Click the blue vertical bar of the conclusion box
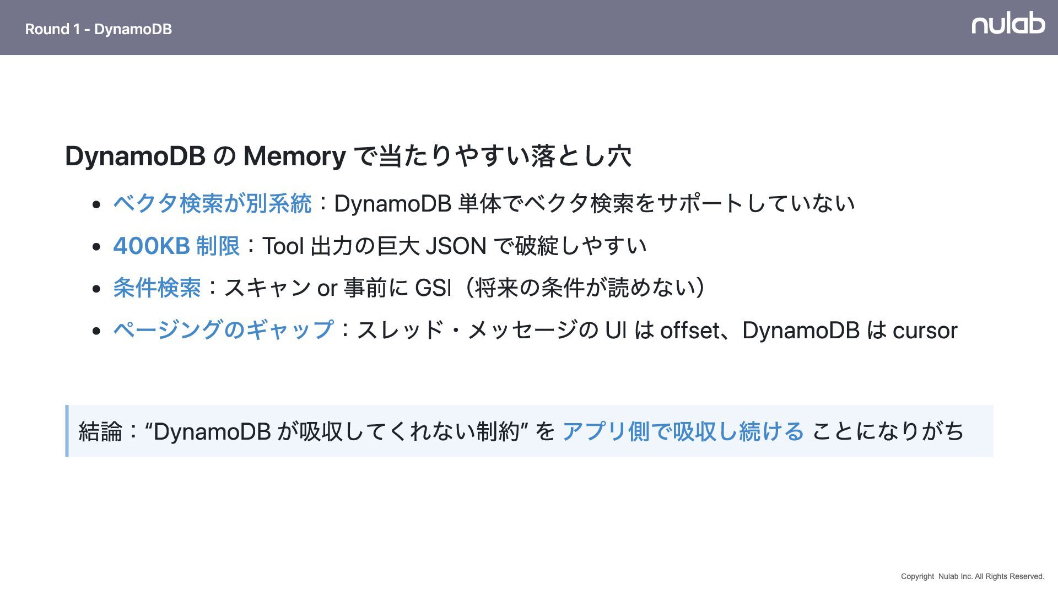This screenshot has width=1058, height=595. click(x=67, y=431)
